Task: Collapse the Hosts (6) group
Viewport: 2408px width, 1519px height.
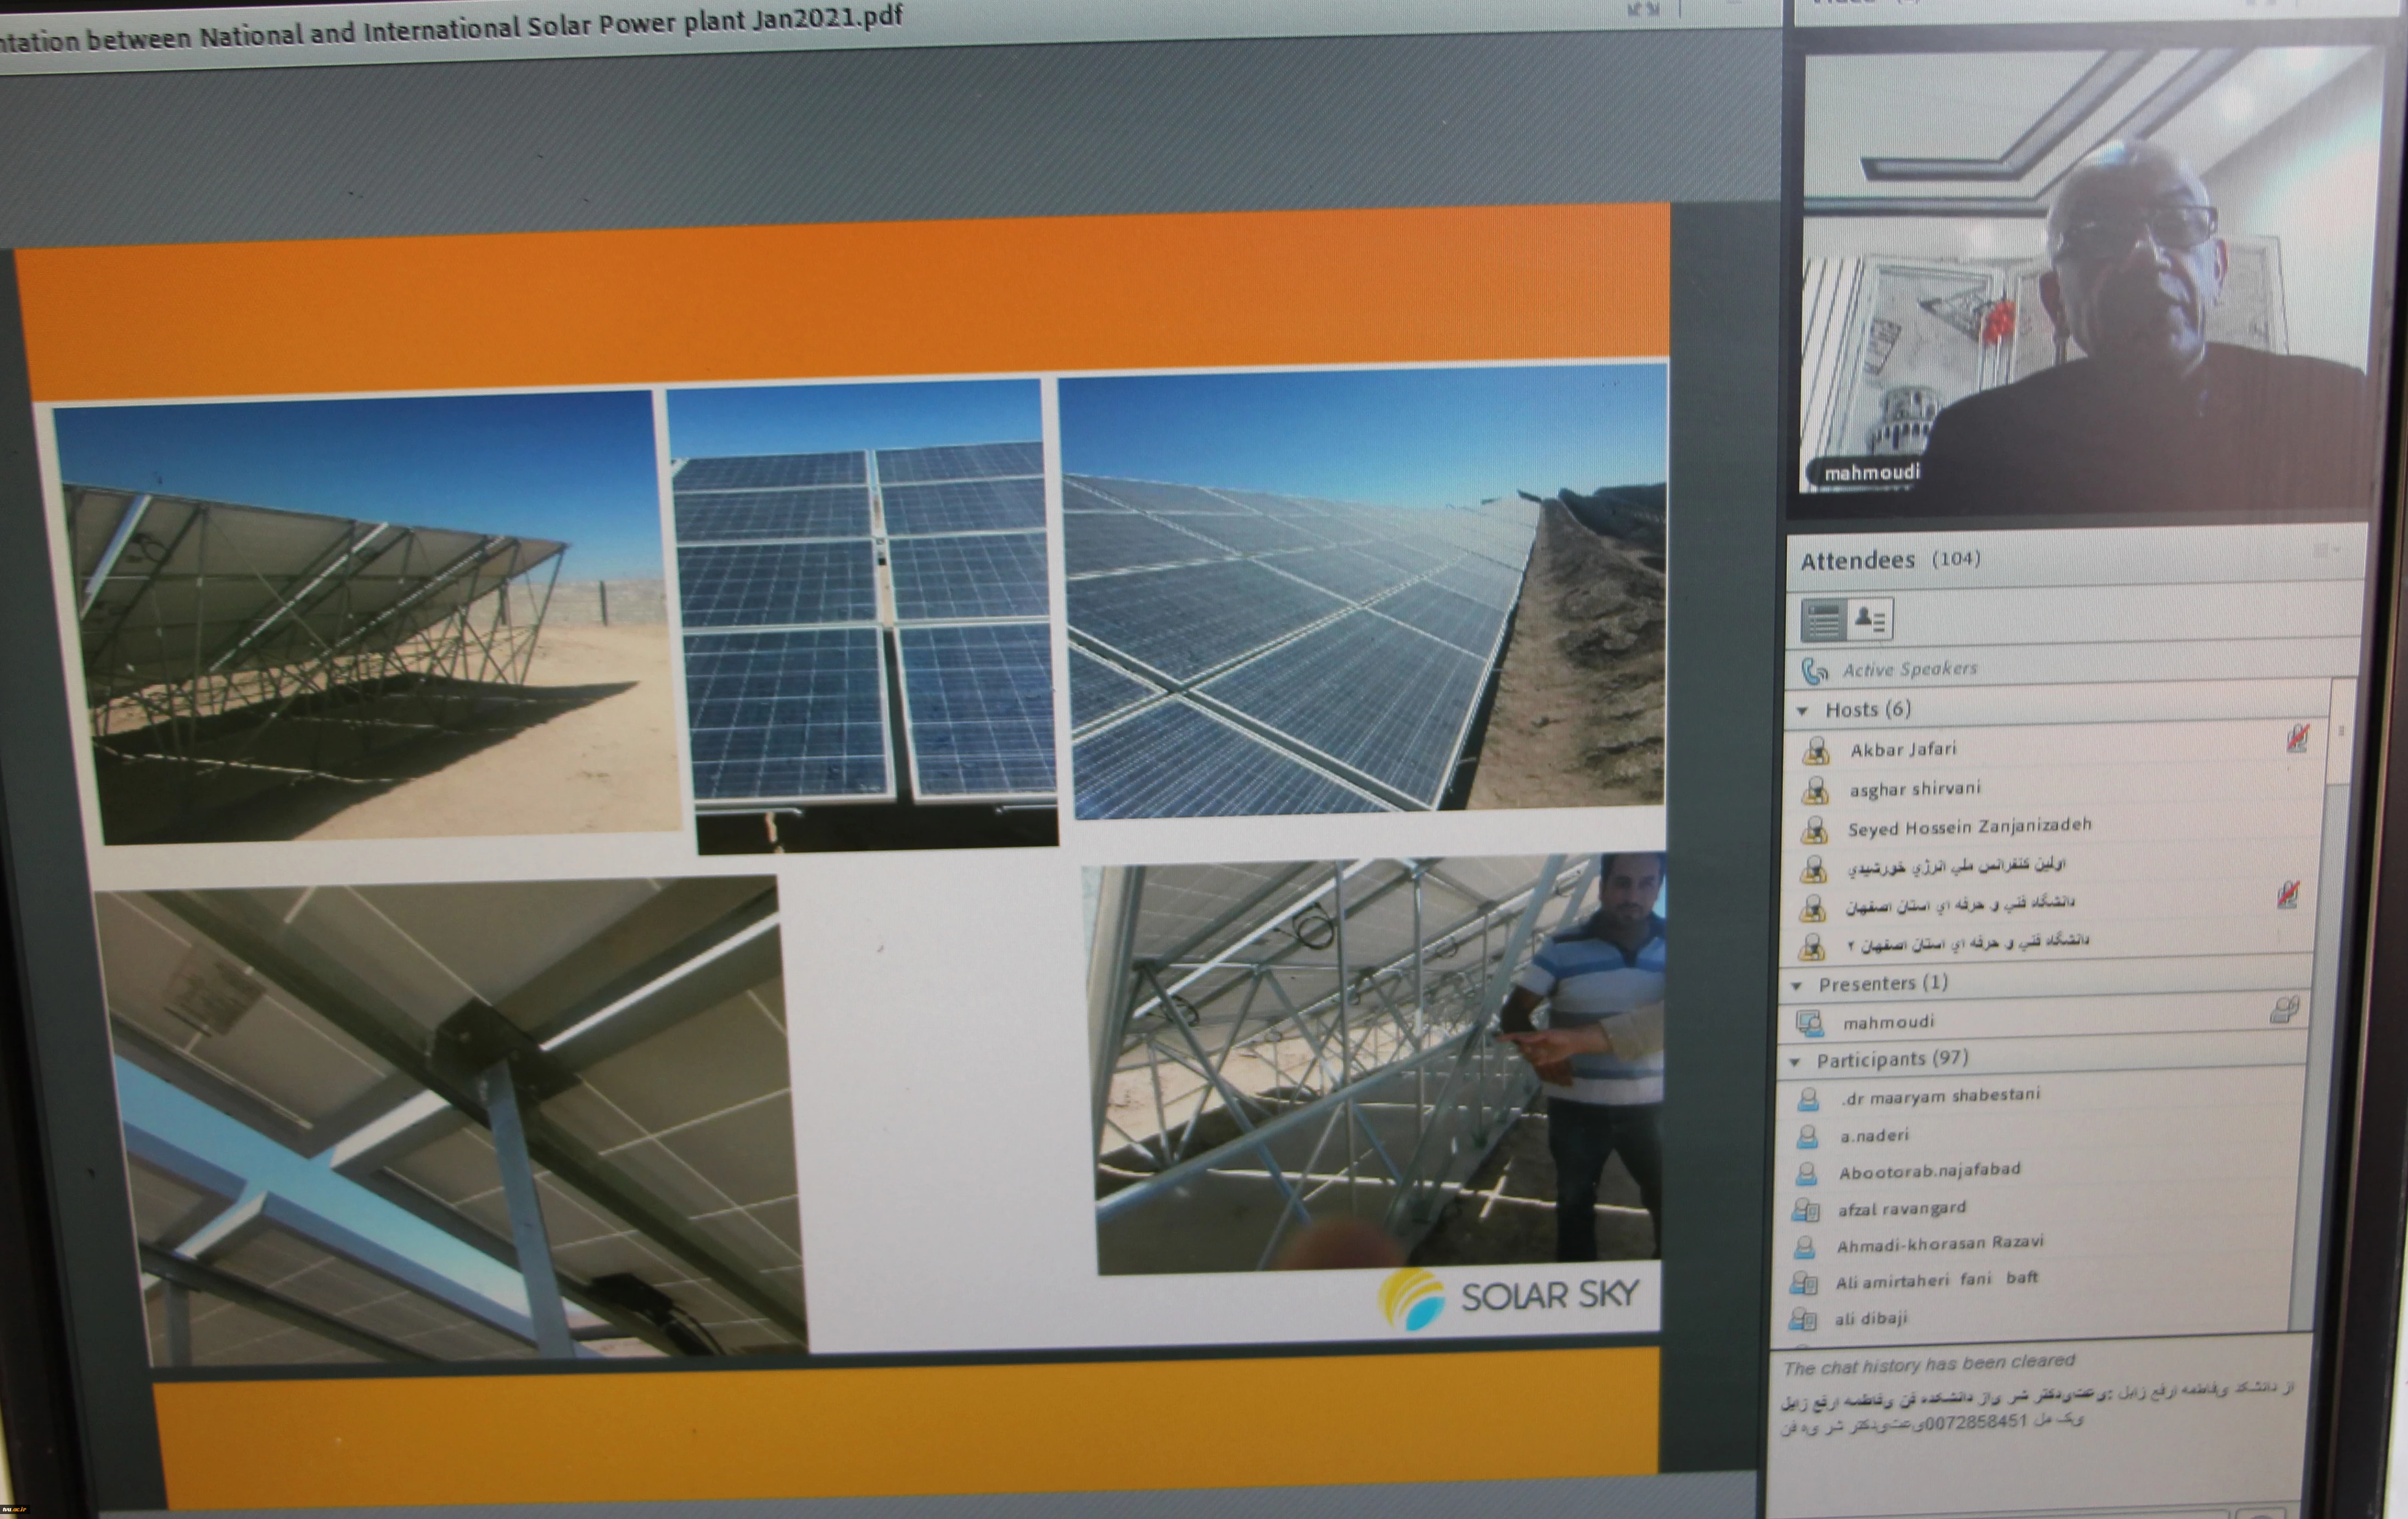Action: 1803,711
